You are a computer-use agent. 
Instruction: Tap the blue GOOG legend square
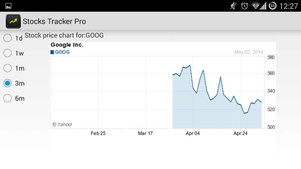point(52,52)
